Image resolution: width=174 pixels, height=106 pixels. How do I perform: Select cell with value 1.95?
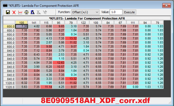(x=46, y=83)
